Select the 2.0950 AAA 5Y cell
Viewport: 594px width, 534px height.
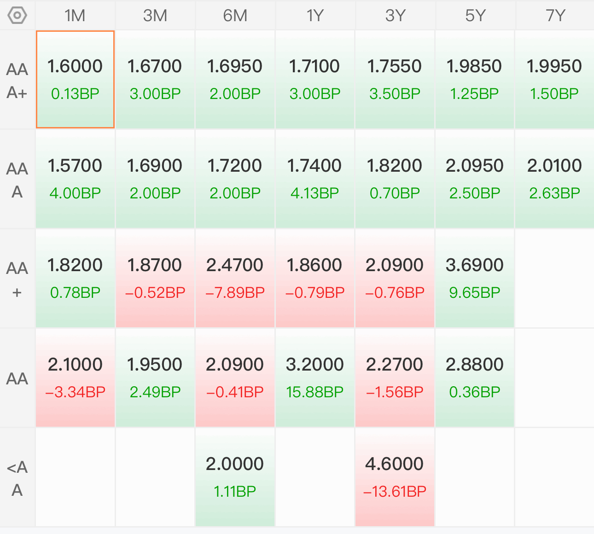point(475,179)
